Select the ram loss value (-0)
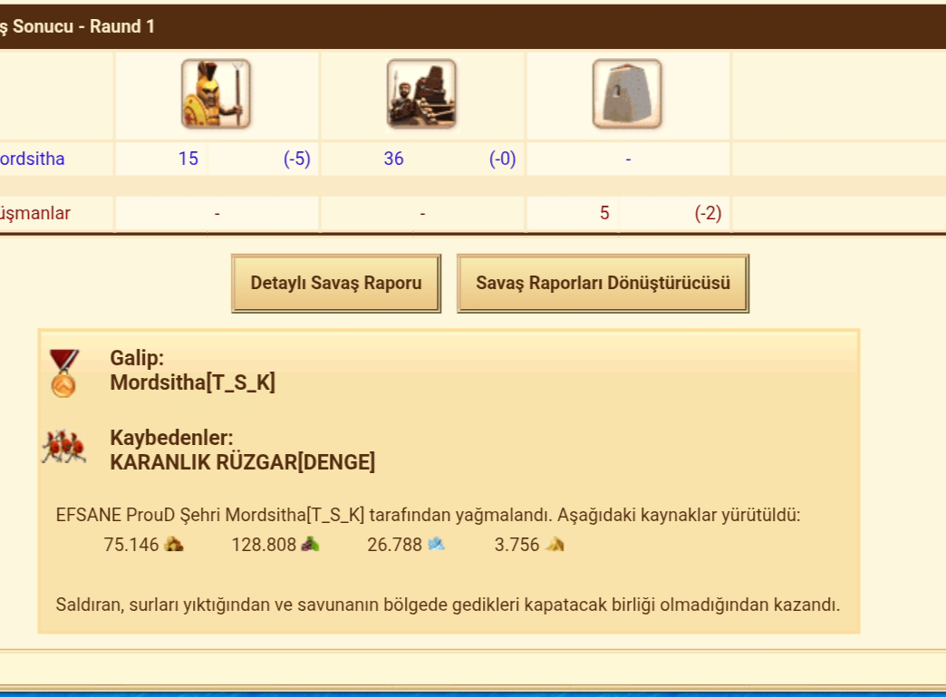Viewport: 946px width, 697px height. pos(503,159)
